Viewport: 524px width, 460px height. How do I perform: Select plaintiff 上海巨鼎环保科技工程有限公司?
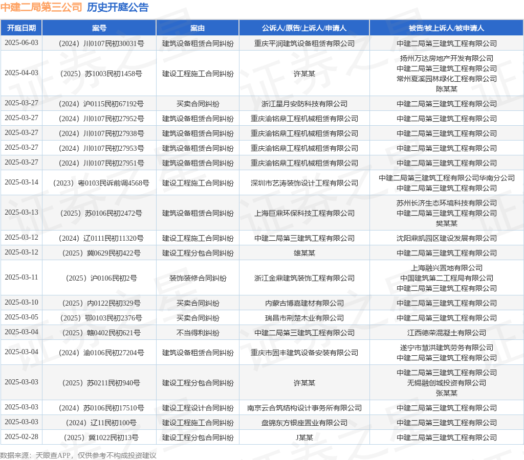pyautogui.click(x=304, y=213)
